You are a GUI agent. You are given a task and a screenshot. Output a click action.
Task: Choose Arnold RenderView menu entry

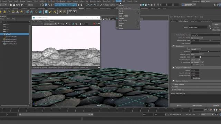coord(125,8)
